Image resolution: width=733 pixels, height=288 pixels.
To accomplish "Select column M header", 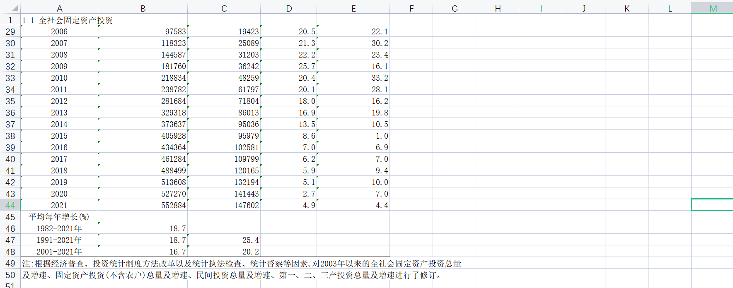I will point(713,8).
